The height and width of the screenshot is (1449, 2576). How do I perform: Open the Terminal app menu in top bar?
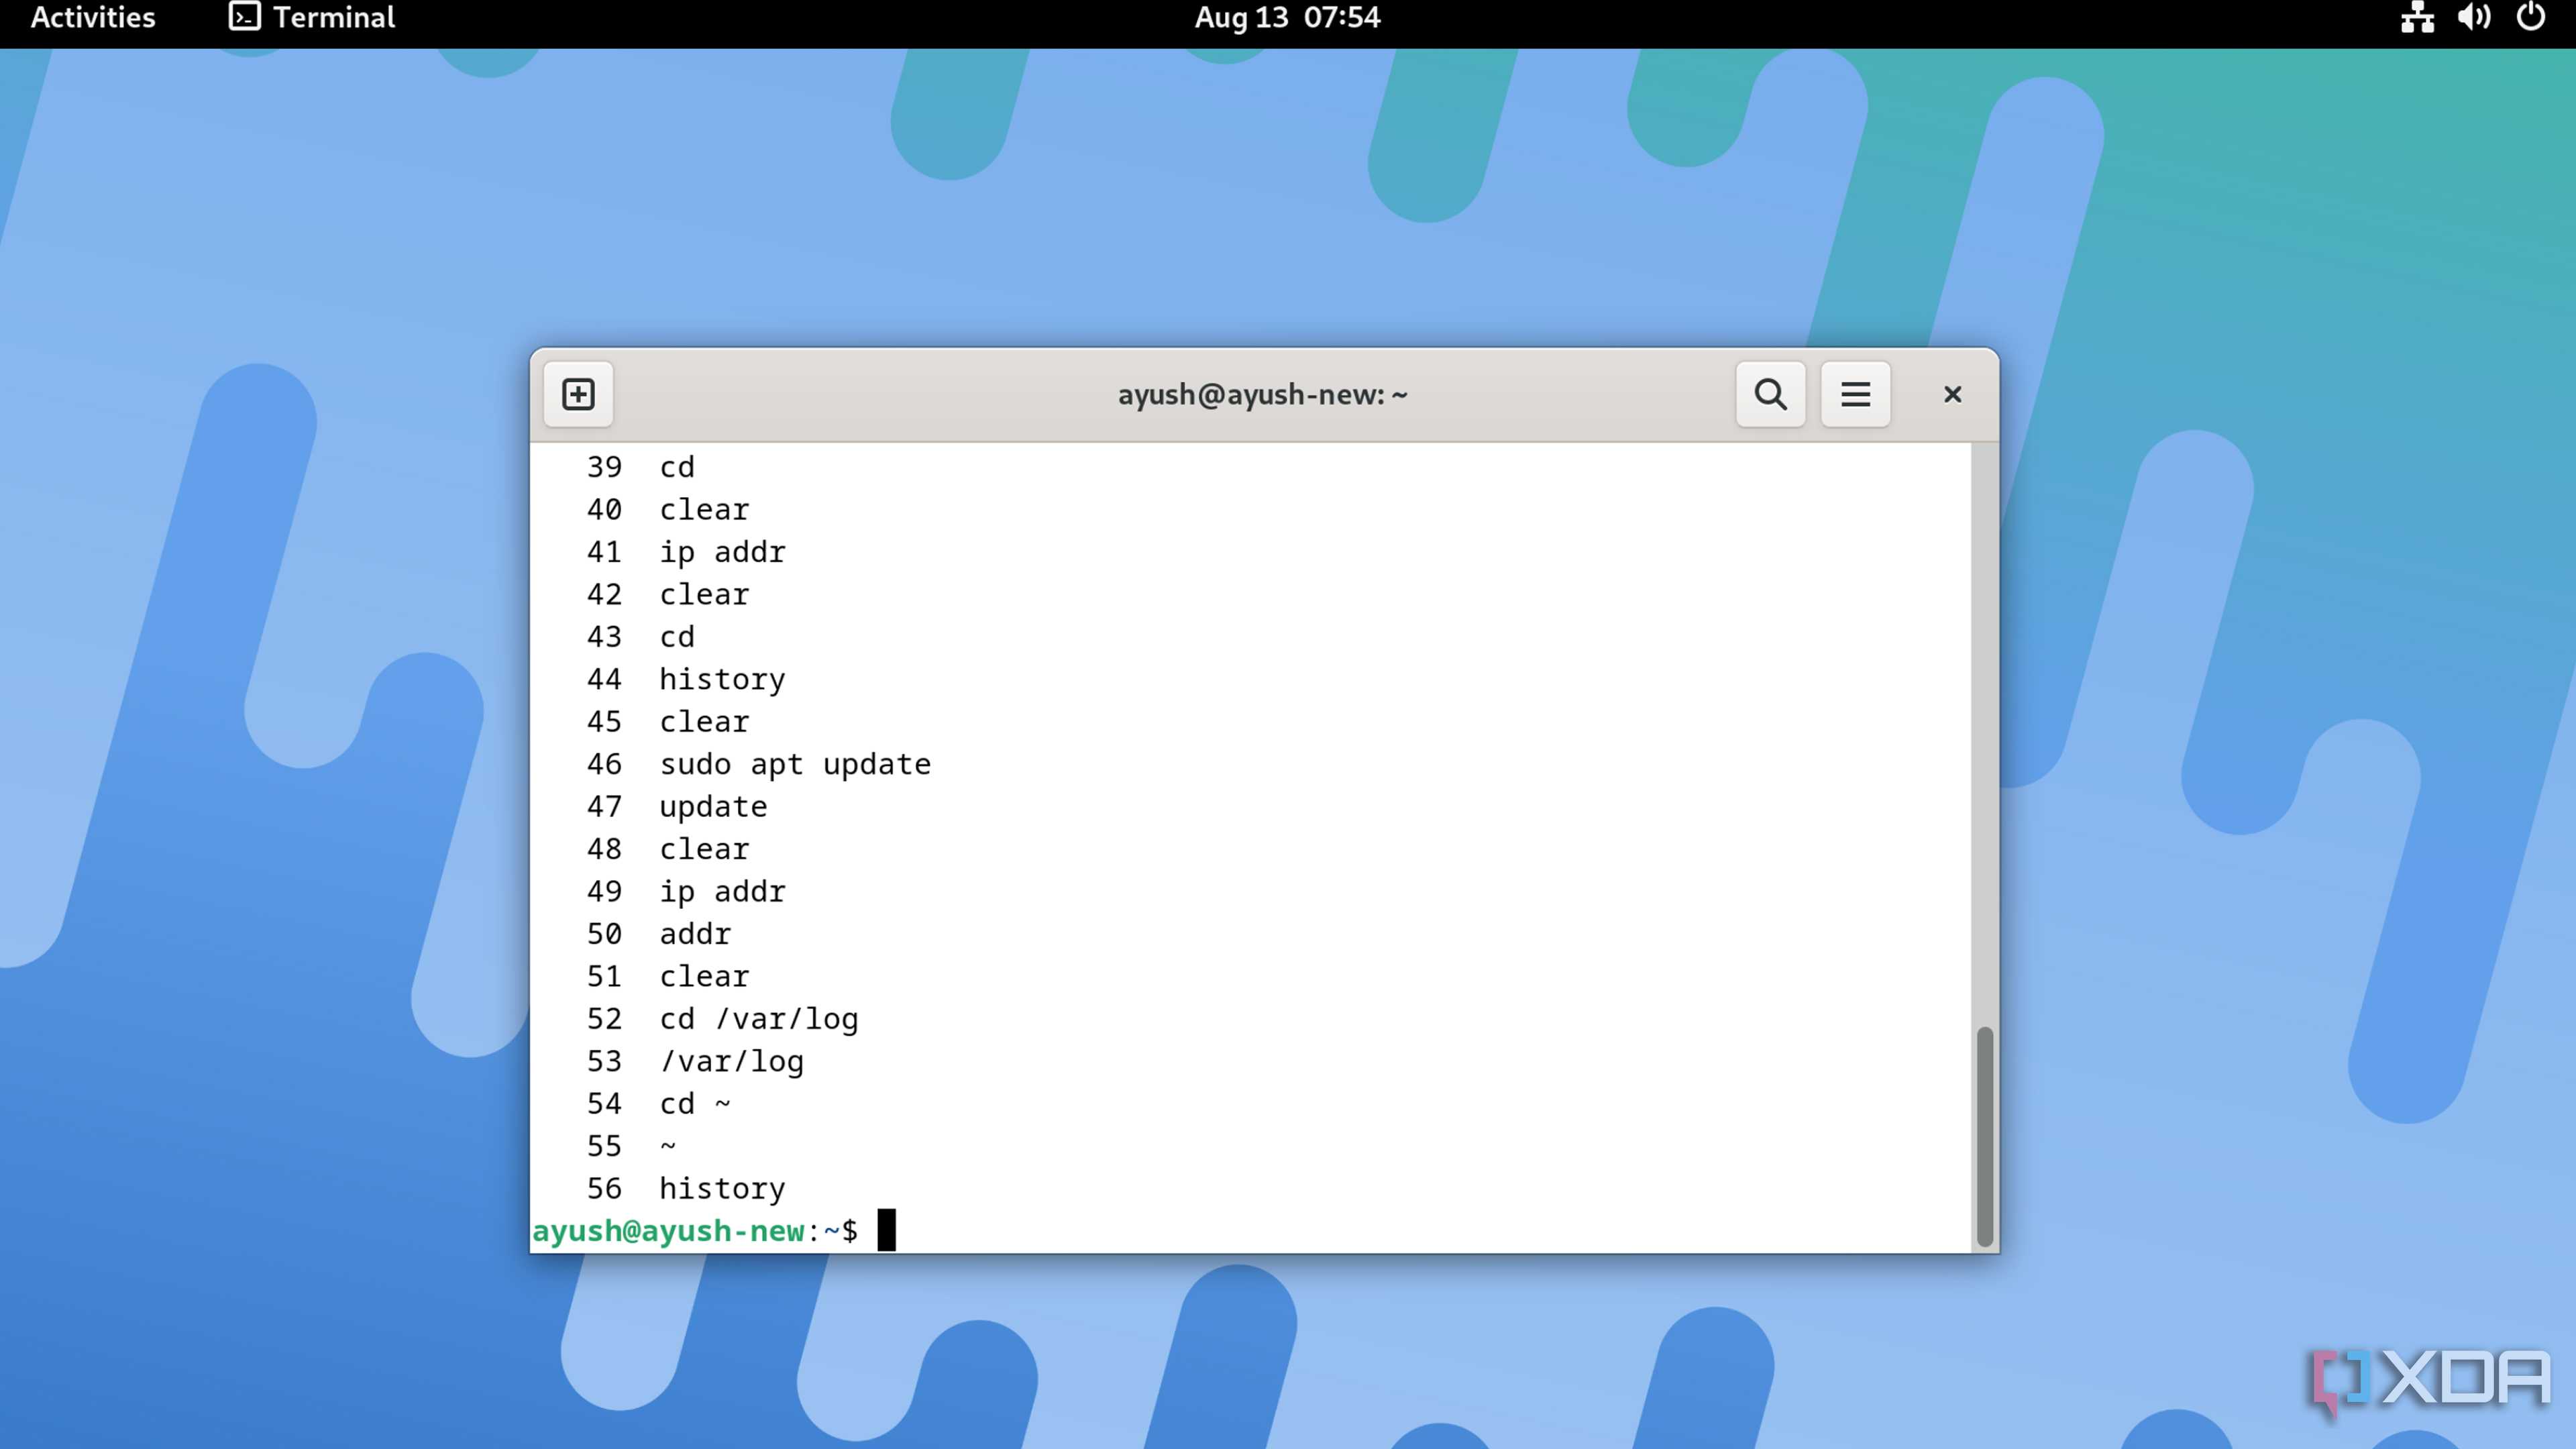point(312,17)
